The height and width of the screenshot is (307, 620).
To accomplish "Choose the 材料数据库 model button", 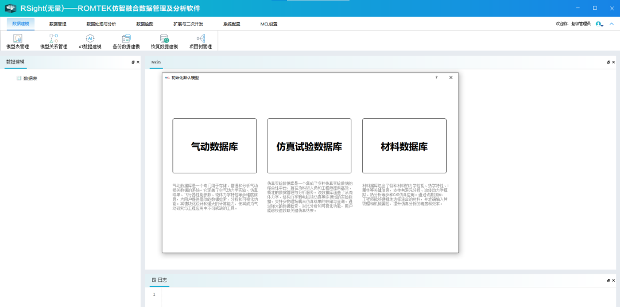I will tap(404, 146).
